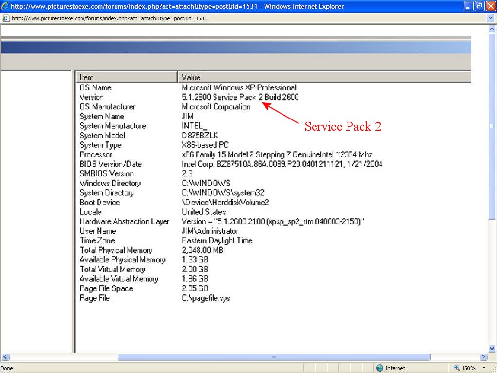
Task: Click '\Device\HarddiskVolume2' value
Action: pos(225,203)
